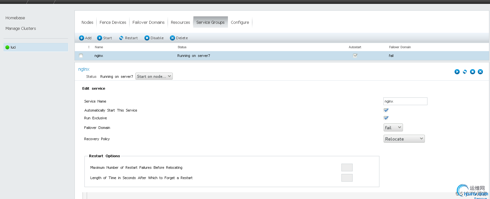Go to Homebase in the sidebar

pos(15,18)
